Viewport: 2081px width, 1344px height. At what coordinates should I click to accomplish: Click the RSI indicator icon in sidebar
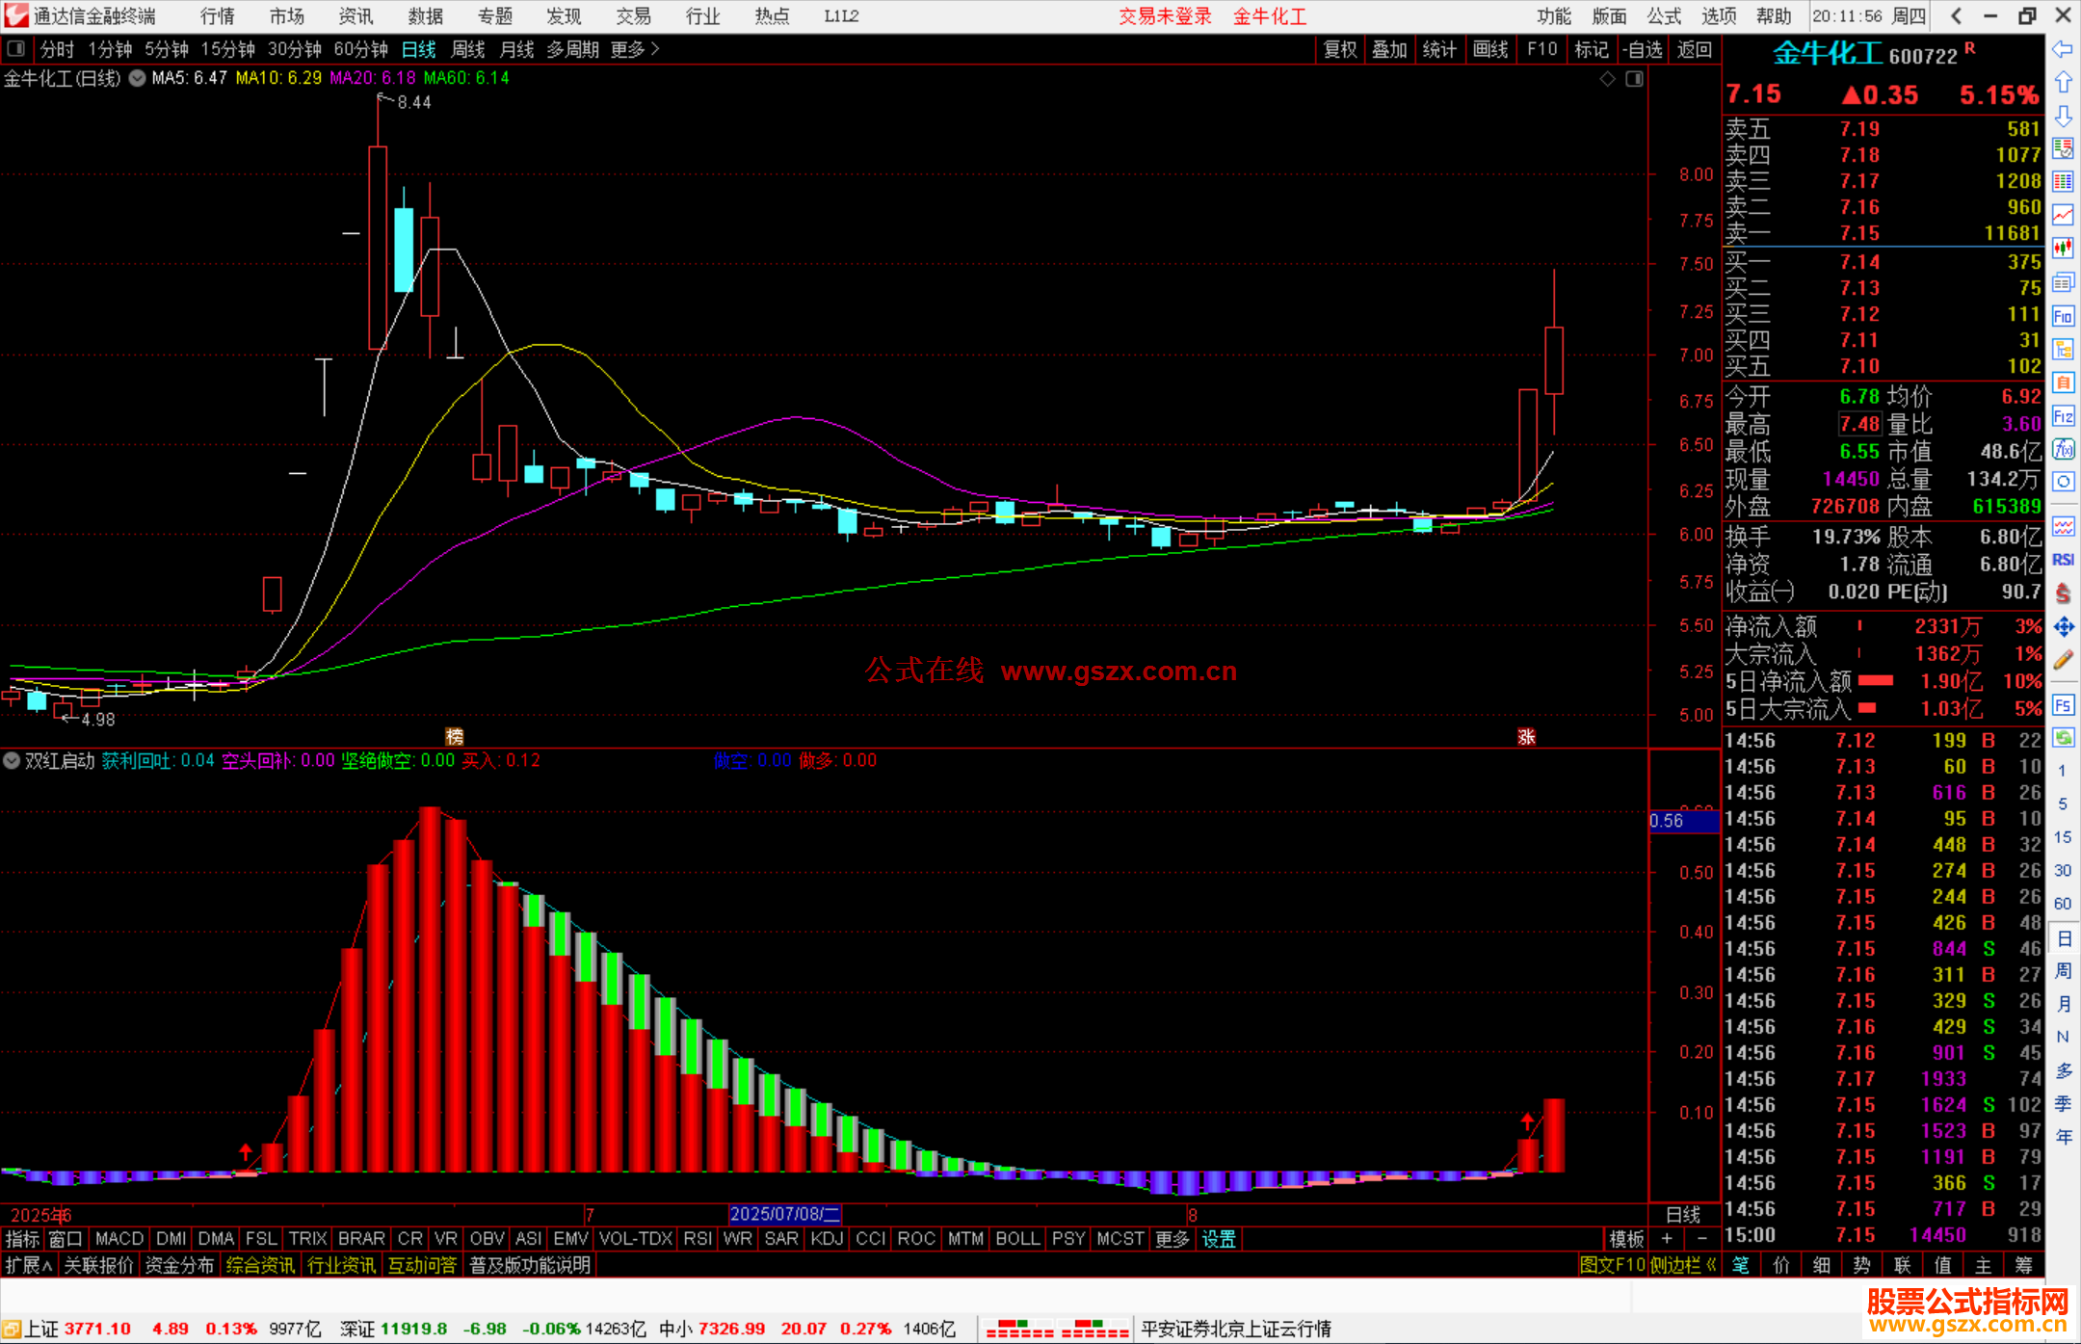pos(2063,560)
